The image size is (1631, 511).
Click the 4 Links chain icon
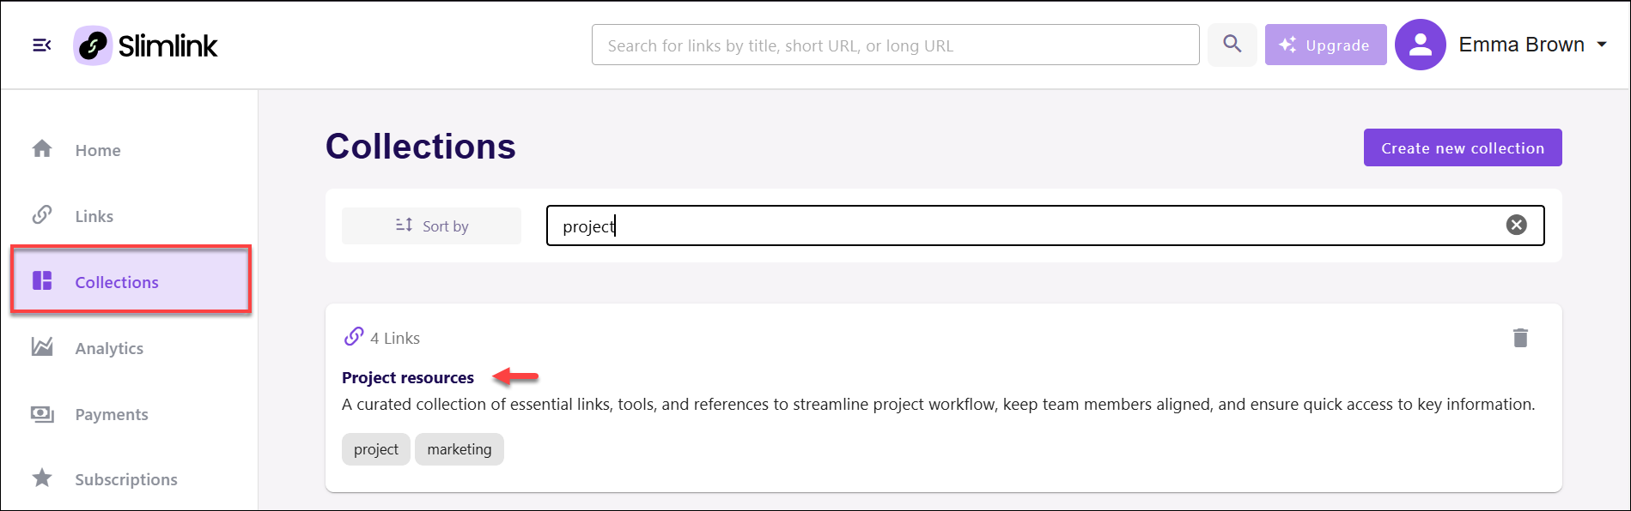354,337
